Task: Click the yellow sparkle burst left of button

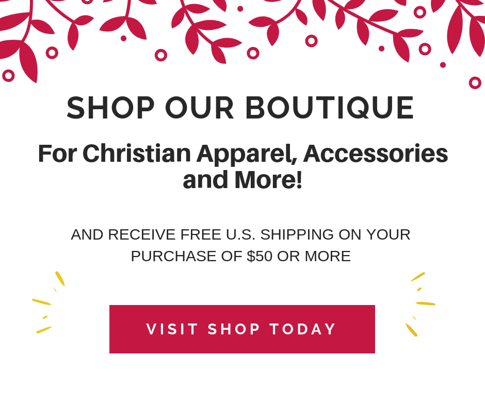Action: coord(48,302)
